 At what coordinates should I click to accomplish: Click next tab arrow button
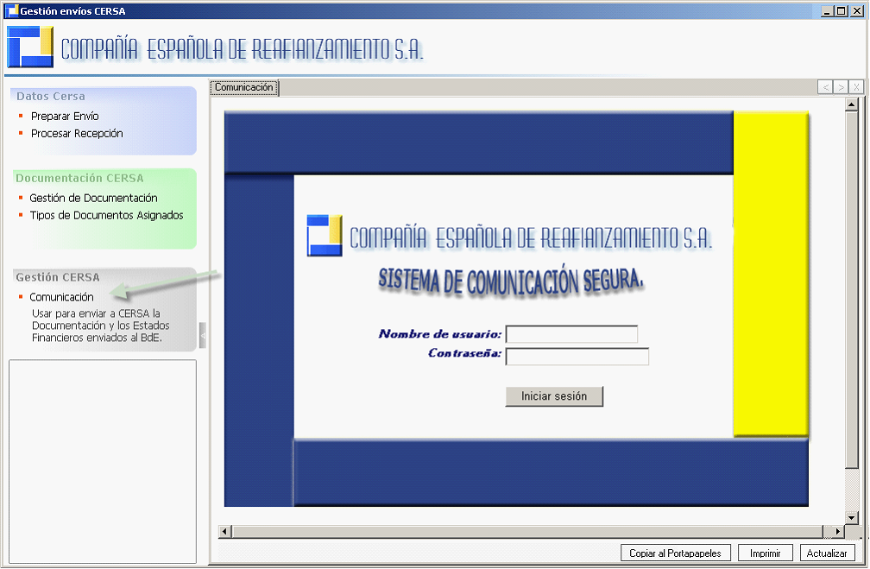(841, 87)
